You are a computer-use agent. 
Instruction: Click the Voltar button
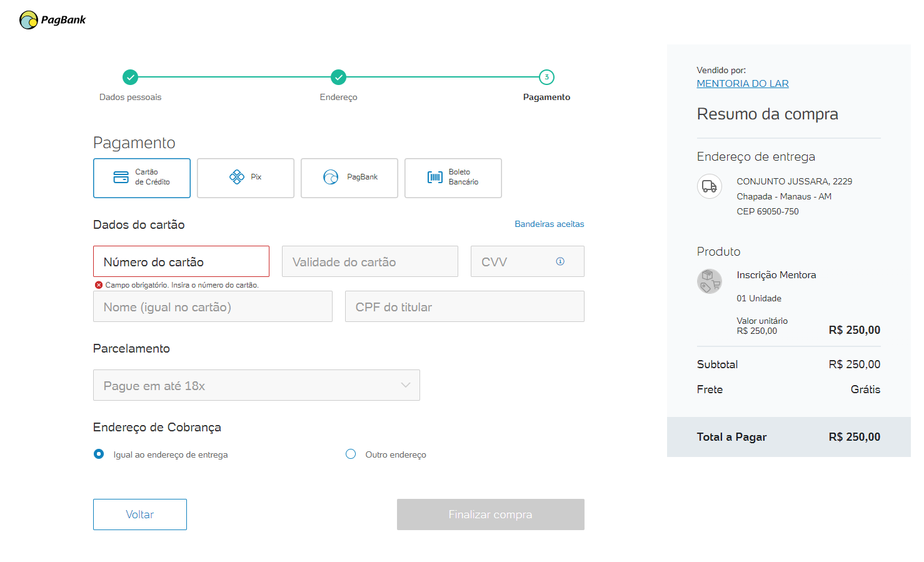[140, 514]
